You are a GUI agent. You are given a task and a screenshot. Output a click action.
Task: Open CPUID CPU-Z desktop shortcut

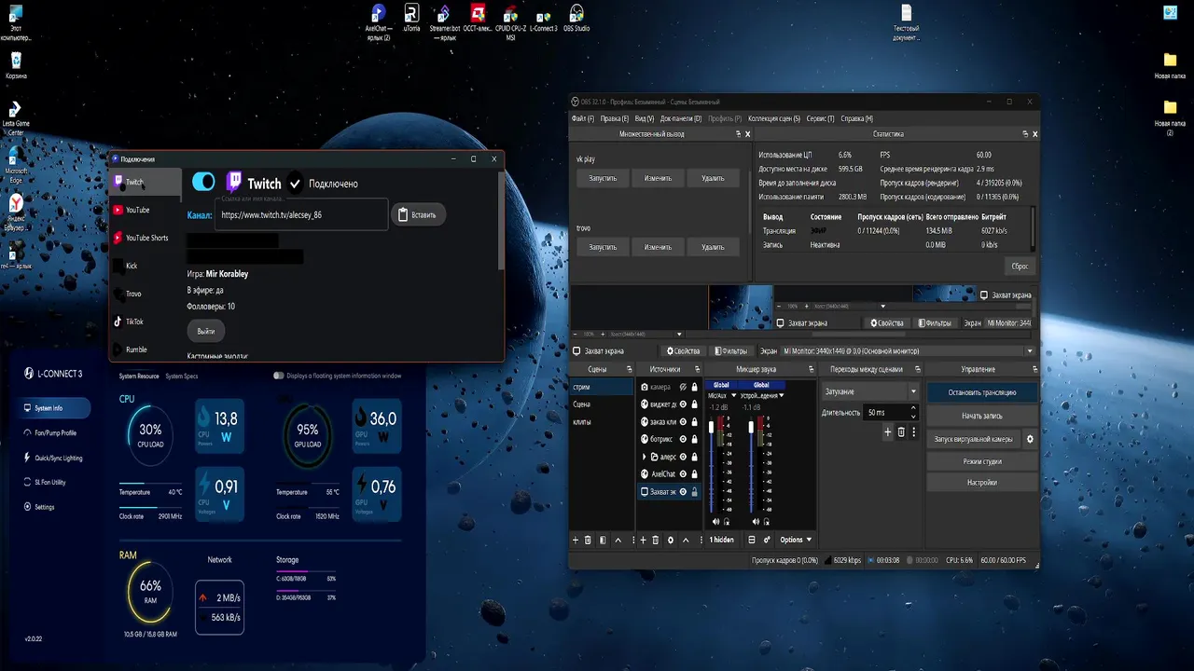[510, 22]
